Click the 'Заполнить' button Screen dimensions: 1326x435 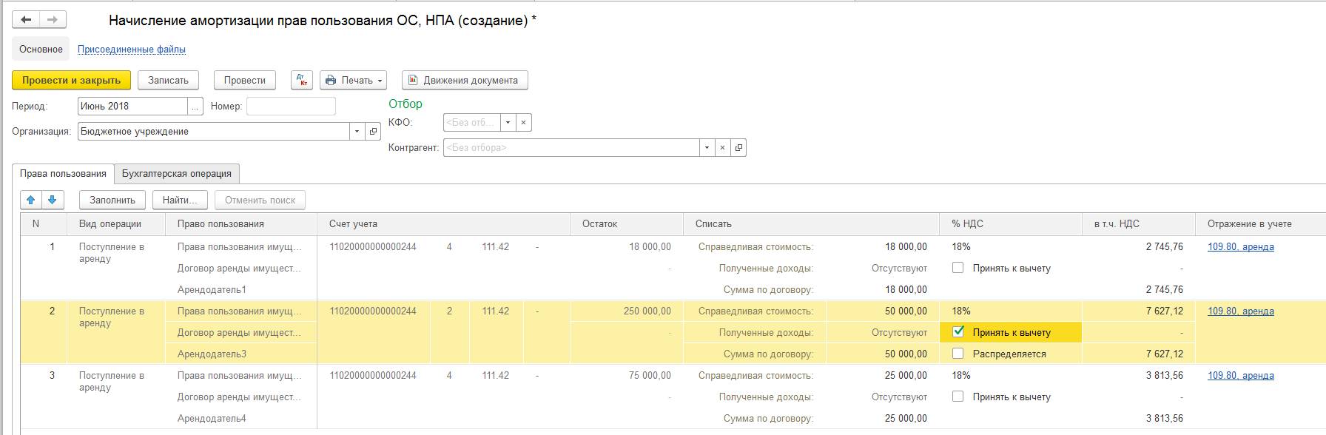(112, 200)
